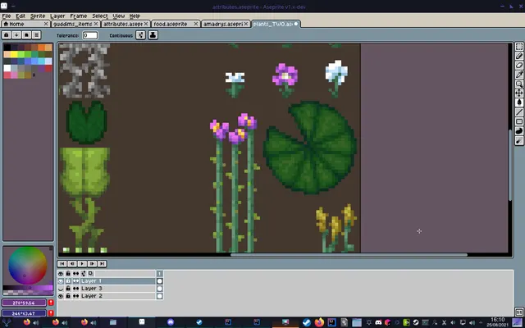The width and height of the screenshot is (525, 328).
Task: Click the stamp icon in context bar
Action: point(153,35)
